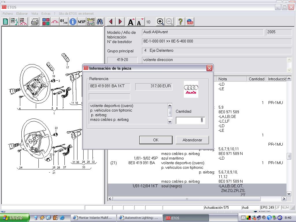Click the Cantidad column header

[257, 79]
